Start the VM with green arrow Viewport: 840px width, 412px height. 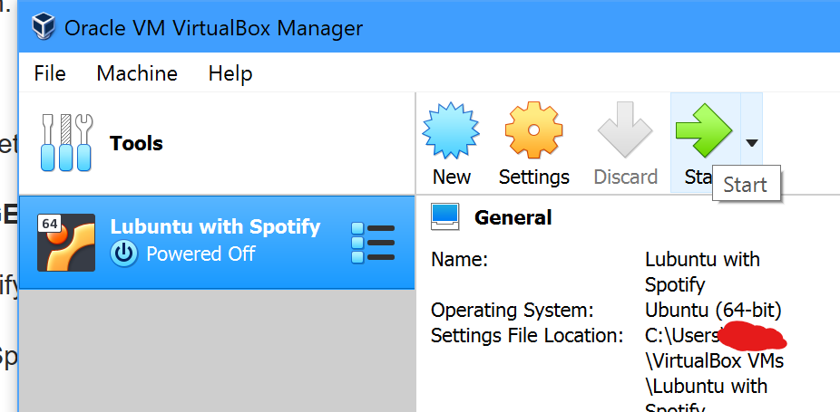pyautogui.click(x=703, y=130)
